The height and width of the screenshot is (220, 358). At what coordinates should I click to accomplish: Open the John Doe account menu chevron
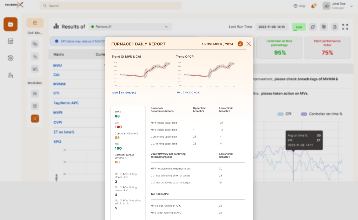[351, 6]
